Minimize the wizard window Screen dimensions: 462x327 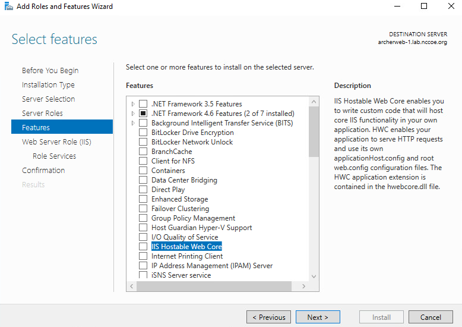point(397,6)
